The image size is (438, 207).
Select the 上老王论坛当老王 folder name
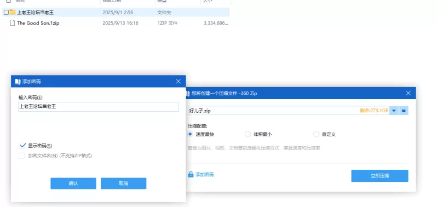pos(35,12)
